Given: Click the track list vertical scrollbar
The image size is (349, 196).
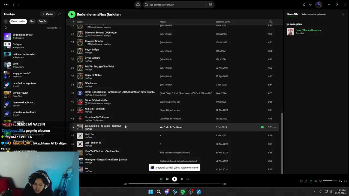Looking at the screenshot, I should (282, 143).
